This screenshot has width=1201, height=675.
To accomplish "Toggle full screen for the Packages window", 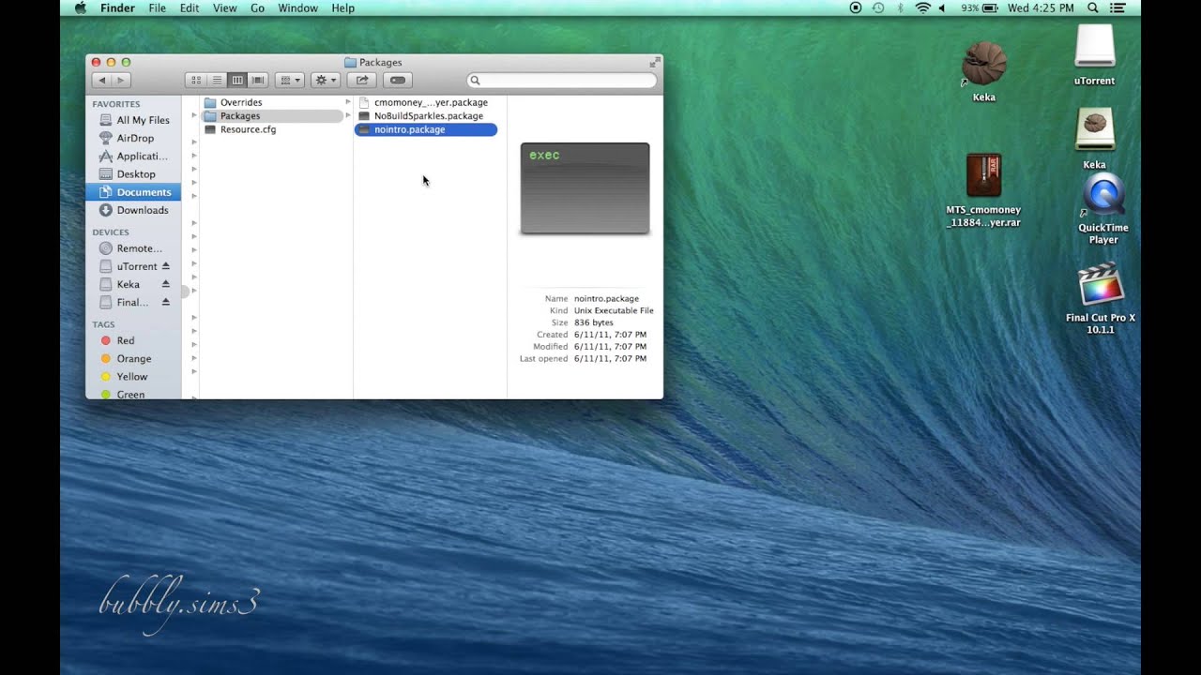I will pyautogui.click(x=654, y=62).
